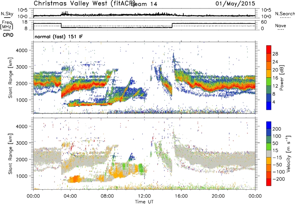
Task: Click the 'Christmas Valley West (fitACF)' title
Action: (84, 3)
